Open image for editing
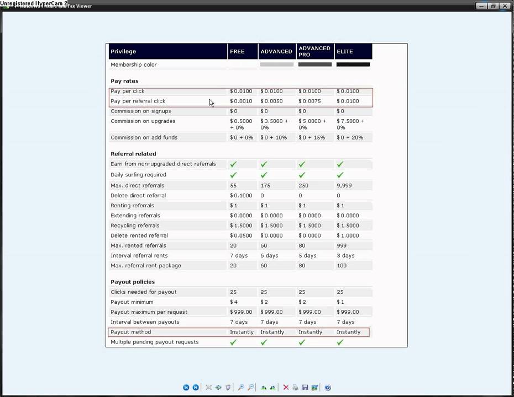The height and width of the screenshot is (397, 514). [x=314, y=388]
